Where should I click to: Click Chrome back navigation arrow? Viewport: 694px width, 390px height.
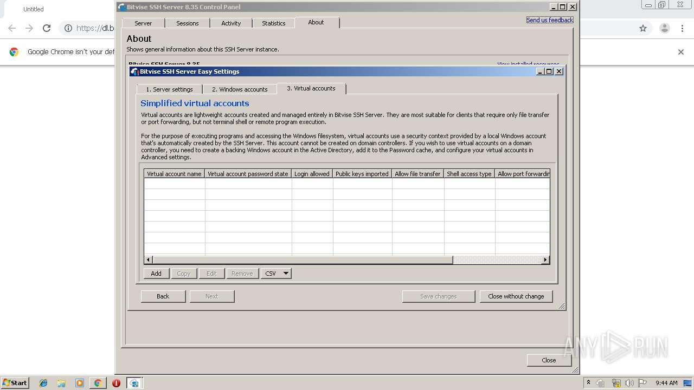tap(12, 28)
